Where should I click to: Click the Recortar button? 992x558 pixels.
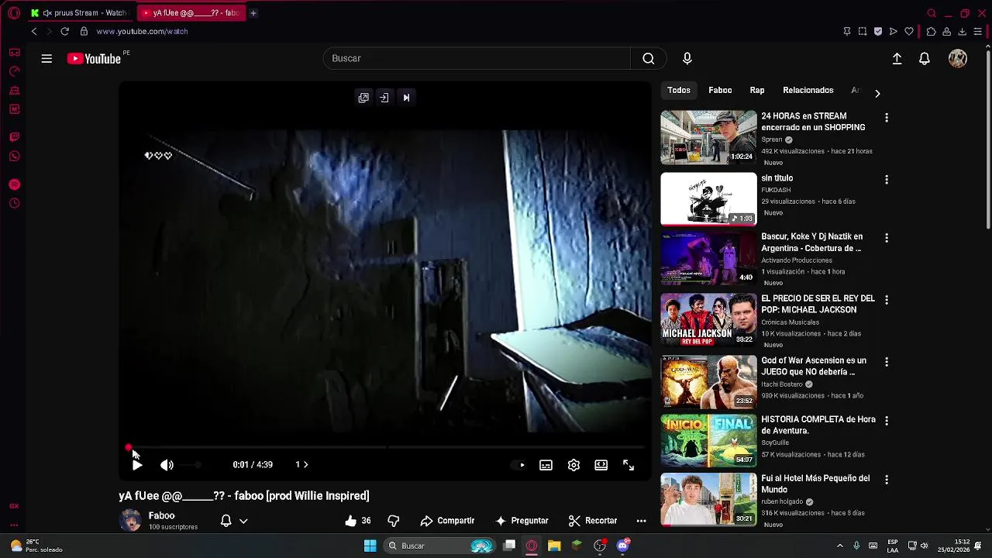click(x=593, y=521)
